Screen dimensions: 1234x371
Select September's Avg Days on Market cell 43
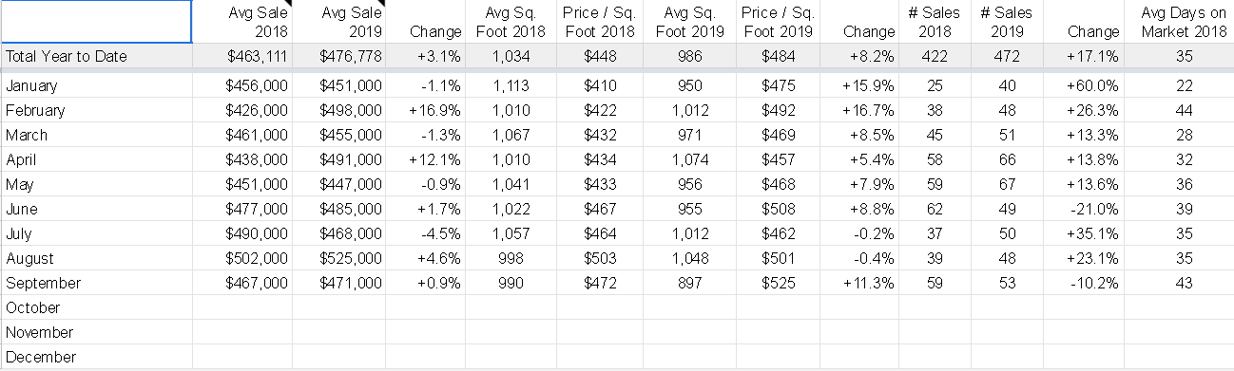(1180, 283)
